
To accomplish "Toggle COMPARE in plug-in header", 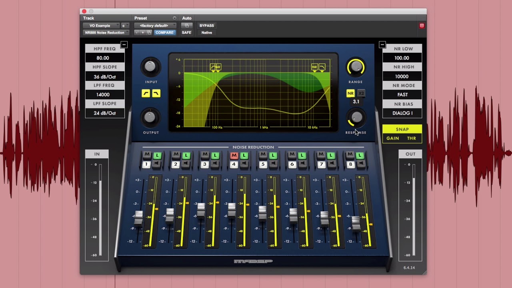I will click(x=164, y=32).
